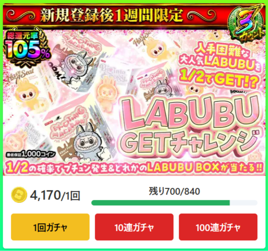Start the 10連ガチャ draw
268x251 pixels.
coord(134,227)
